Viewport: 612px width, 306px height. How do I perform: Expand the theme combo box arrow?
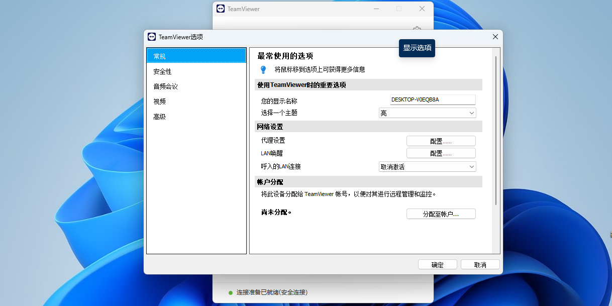click(471, 113)
